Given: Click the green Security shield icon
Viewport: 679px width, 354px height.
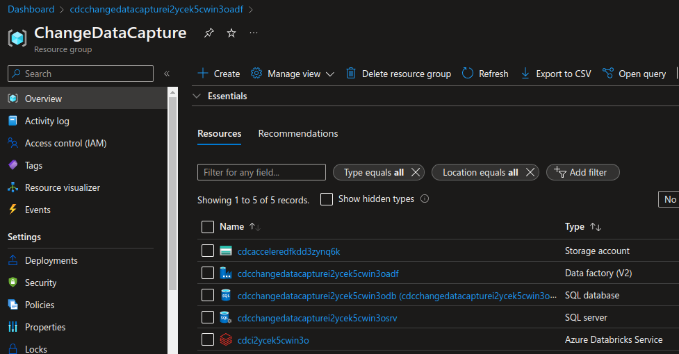Looking at the screenshot, I should 13,283.
